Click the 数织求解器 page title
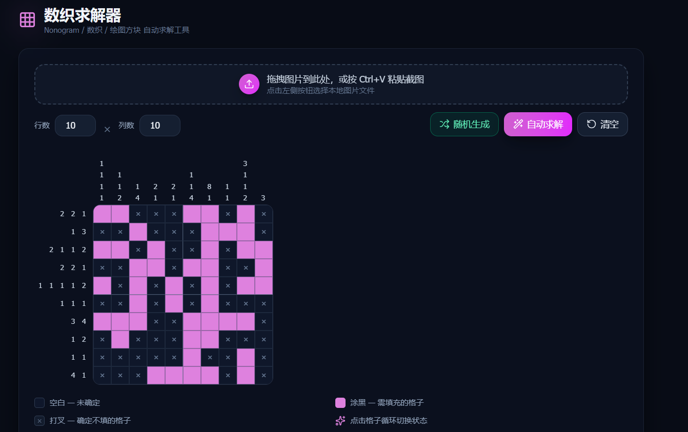Screen dimensions: 688x432 tap(83, 15)
